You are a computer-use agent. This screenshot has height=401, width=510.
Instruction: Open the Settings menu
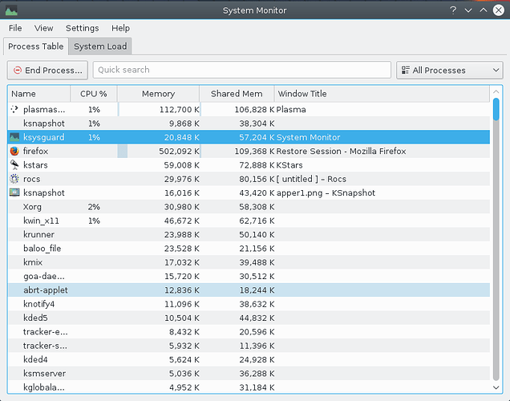(83, 28)
